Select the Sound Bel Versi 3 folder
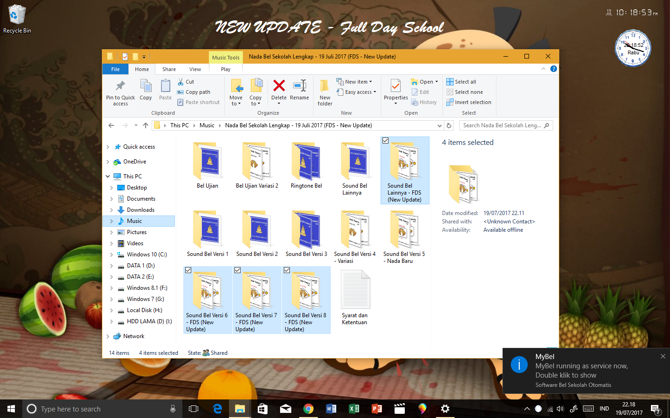Image resolution: width=670 pixels, height=418 pixels. pyautogui.click(x=306, y=234)
